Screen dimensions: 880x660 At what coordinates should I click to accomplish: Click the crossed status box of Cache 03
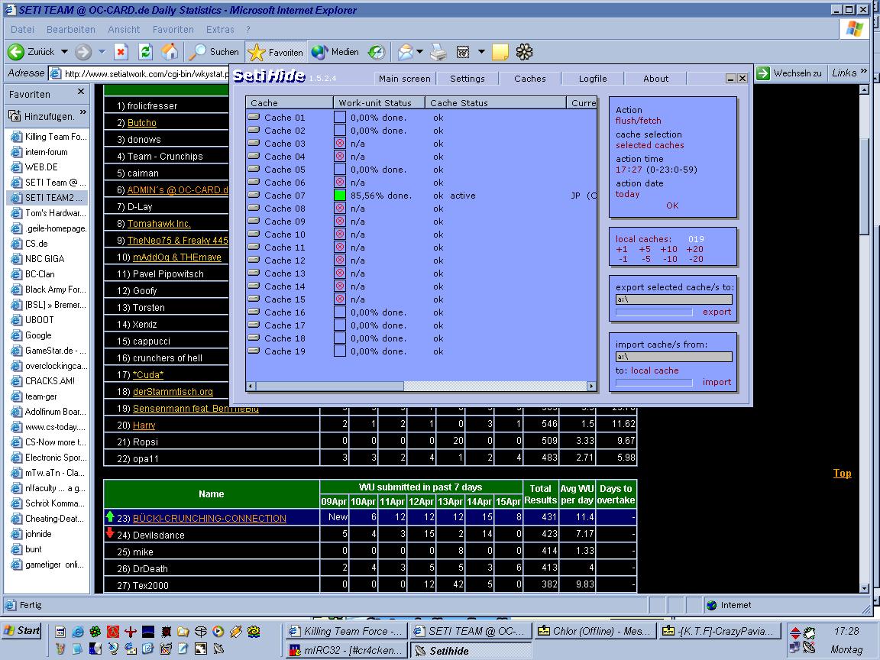click(x=339, y=143)
